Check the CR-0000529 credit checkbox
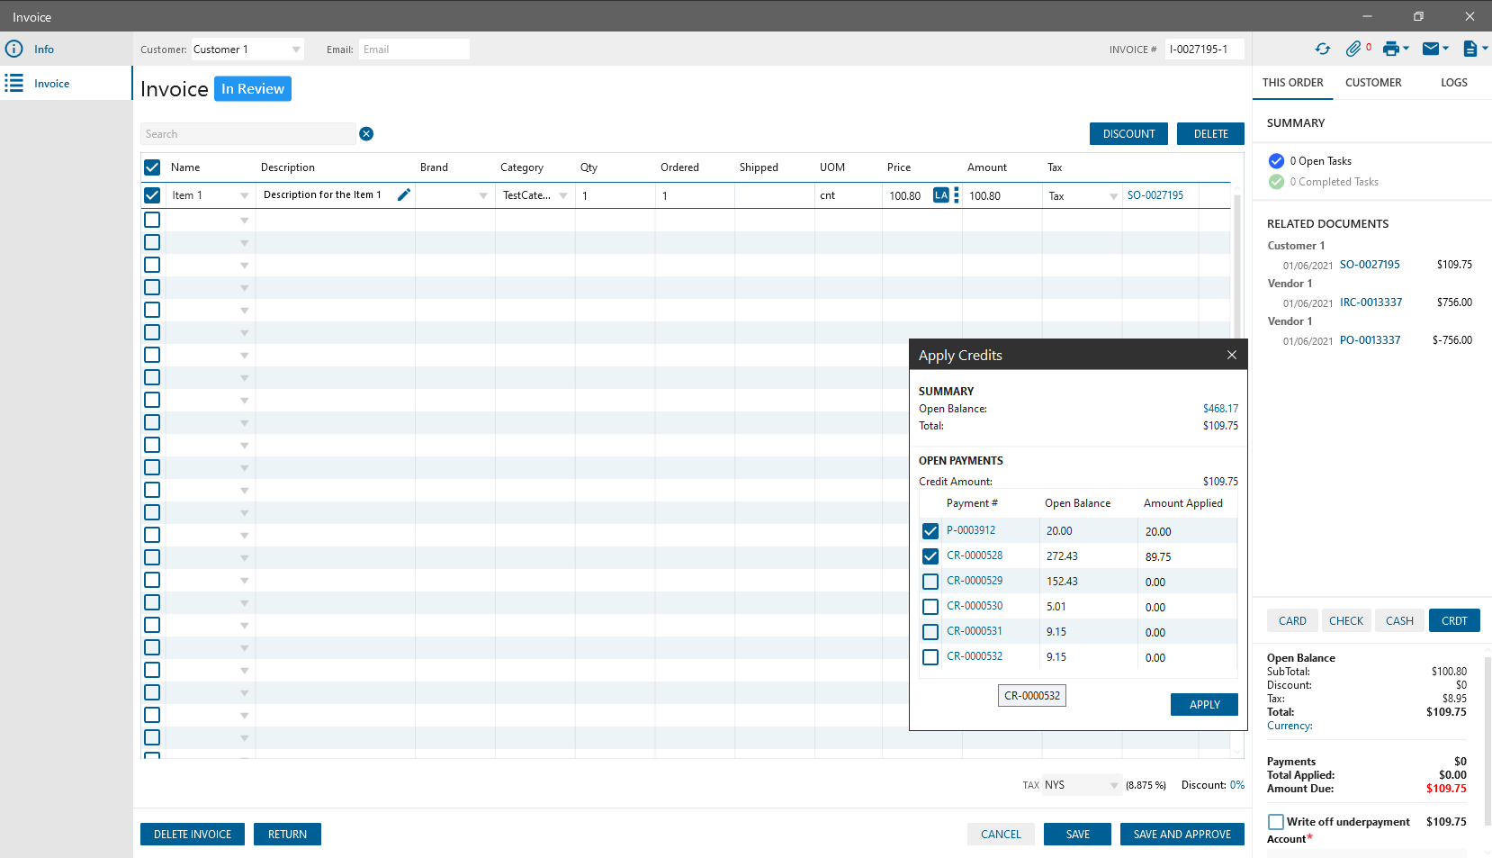Viewport: 1492px width, 858px height. [x=930, y=582]
